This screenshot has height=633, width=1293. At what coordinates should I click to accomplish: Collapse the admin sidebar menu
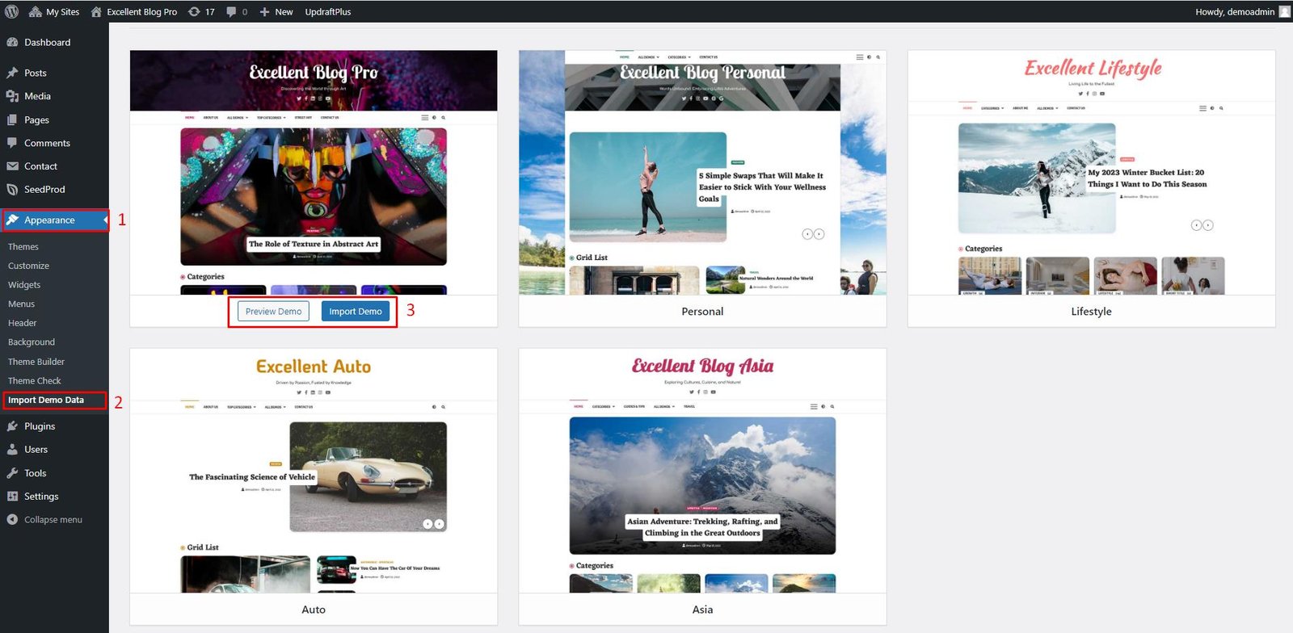point(45,520)
